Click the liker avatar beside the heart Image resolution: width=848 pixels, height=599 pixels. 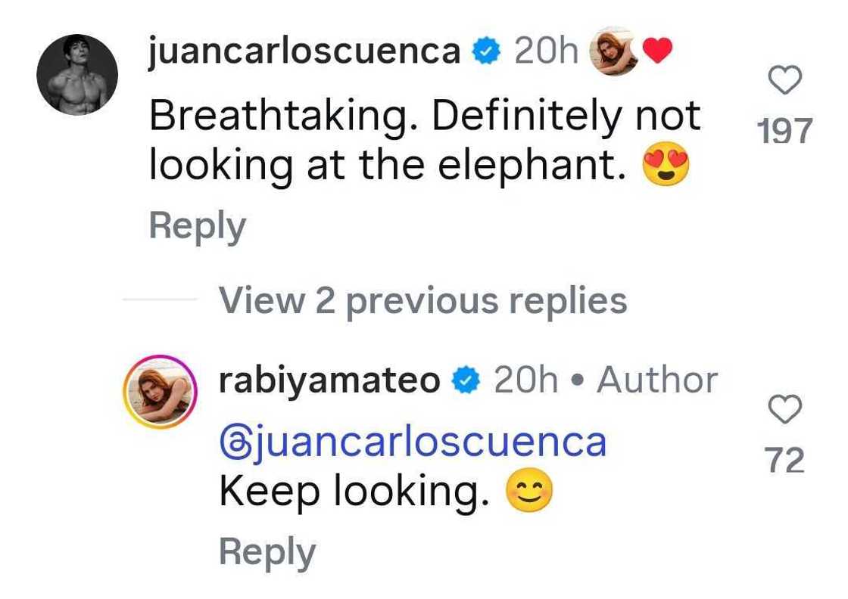615,50
